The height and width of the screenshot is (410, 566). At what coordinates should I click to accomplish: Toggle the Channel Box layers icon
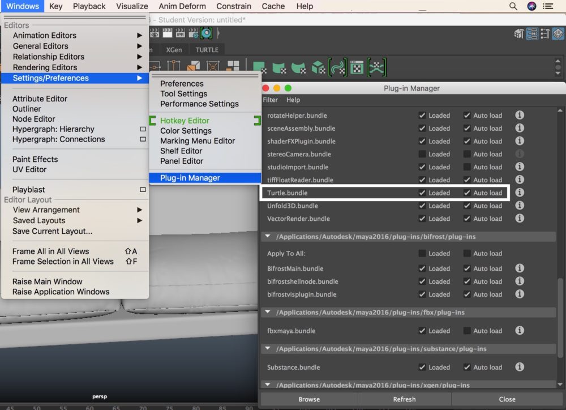[x=558, y=34]
